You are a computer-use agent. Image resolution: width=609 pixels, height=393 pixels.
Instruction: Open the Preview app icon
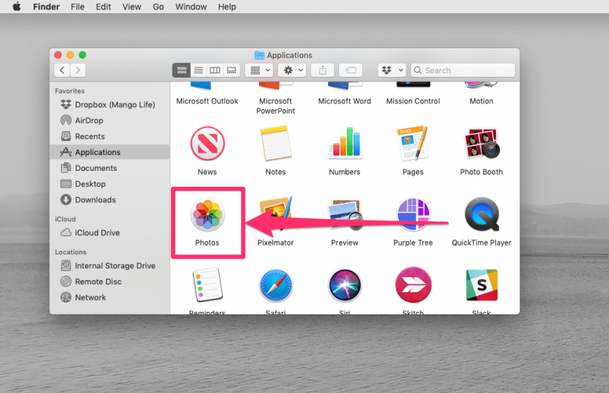[x=345, y=214]
